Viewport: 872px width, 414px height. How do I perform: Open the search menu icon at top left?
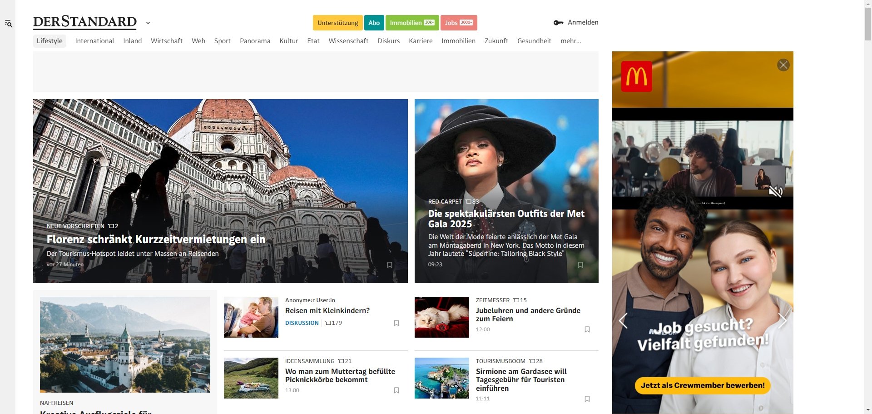tap(8, 23)
